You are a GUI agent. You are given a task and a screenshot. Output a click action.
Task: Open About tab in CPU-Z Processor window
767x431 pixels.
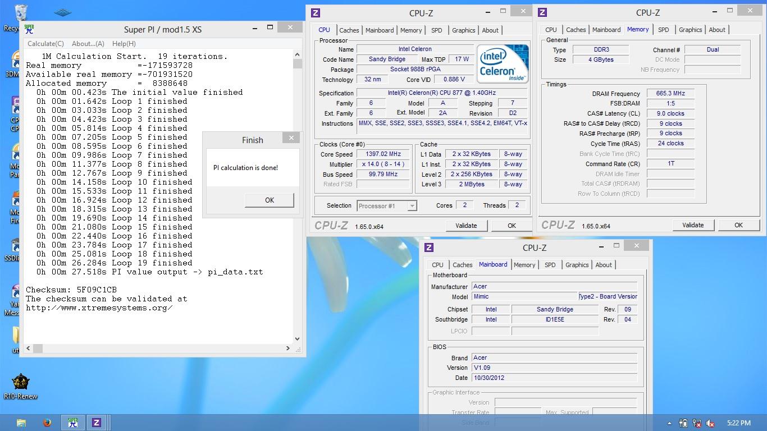[x=490, y=30]
